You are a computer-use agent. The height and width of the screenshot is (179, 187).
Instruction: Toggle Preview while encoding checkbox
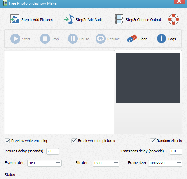tap(8, 141)
